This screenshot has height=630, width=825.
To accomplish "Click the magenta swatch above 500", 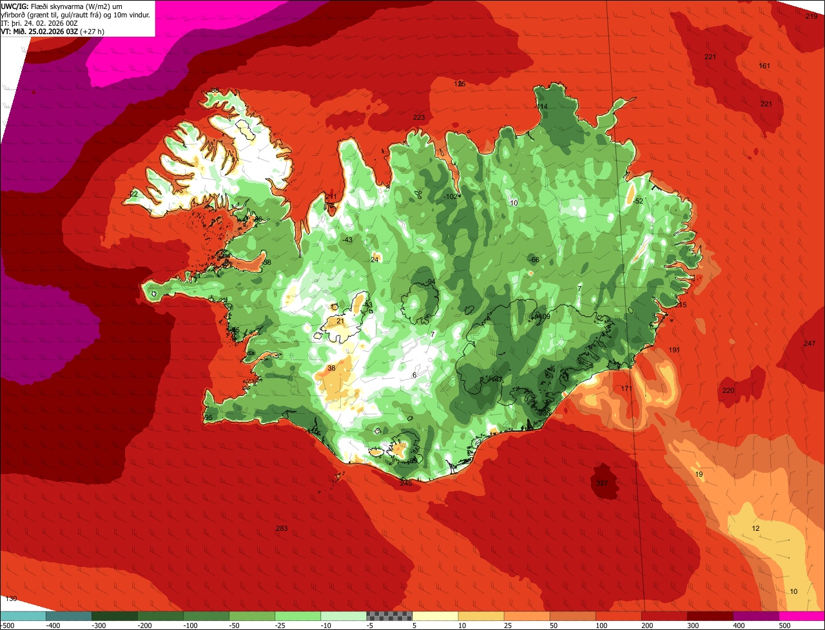I will pos(802,615).
